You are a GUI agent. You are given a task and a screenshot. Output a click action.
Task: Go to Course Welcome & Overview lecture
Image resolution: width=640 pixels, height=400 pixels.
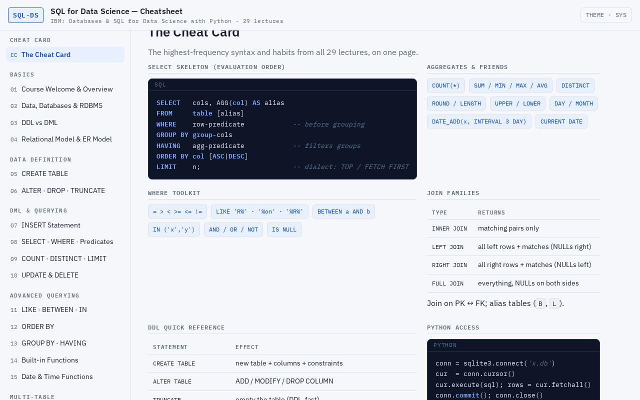coord(65,89)
